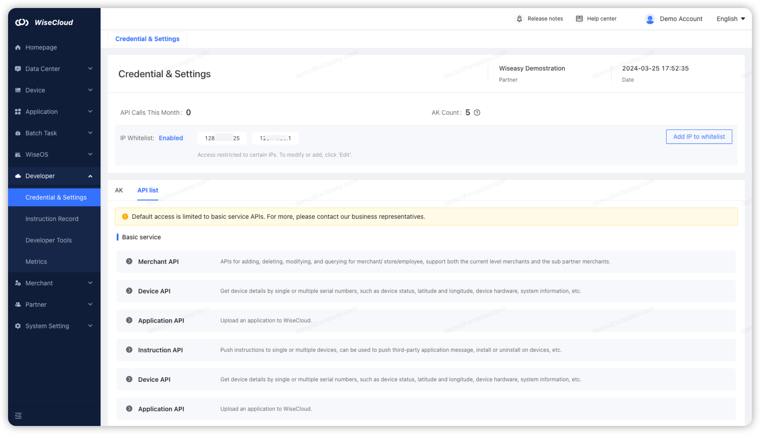Collapse the Developer sidebar menu
This screenshot has width=760, height=434.
[90, 176]
